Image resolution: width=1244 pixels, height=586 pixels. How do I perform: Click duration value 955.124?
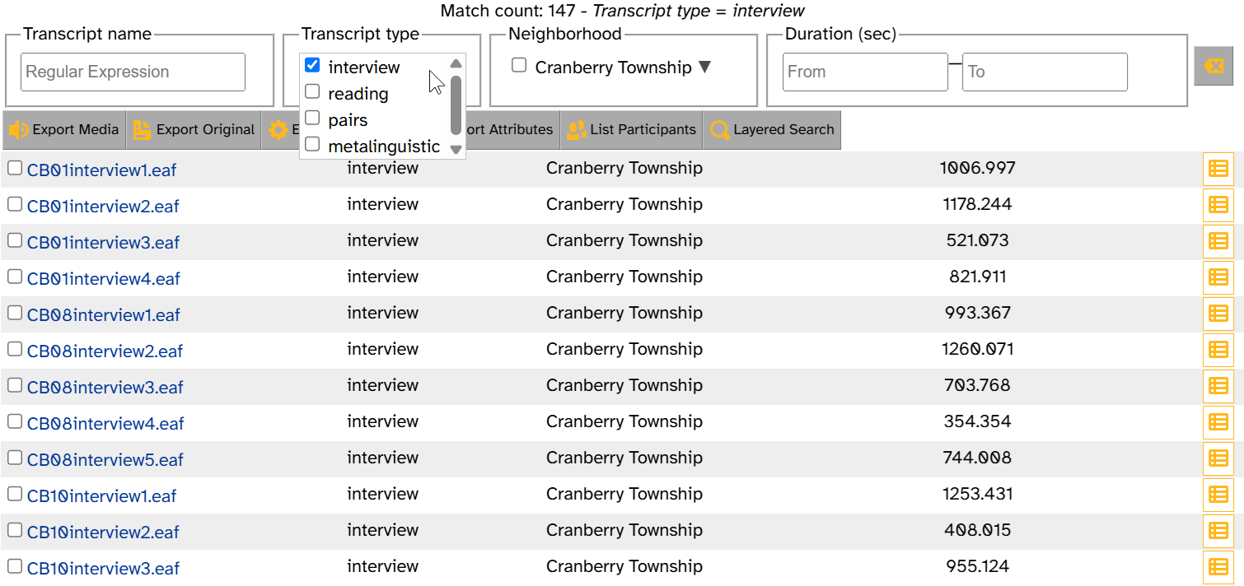coord(978,566)
